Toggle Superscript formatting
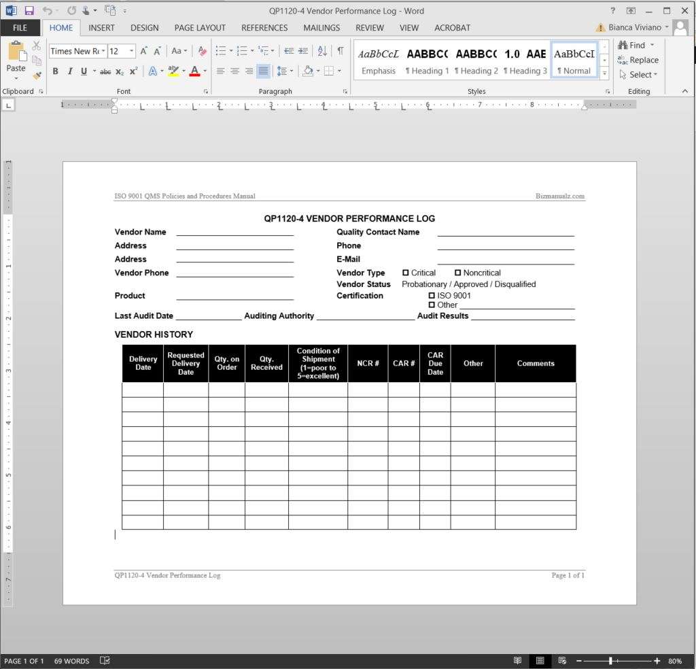This screenshot has height=669, width=696. pyautogui.click(x=134, y=71)
